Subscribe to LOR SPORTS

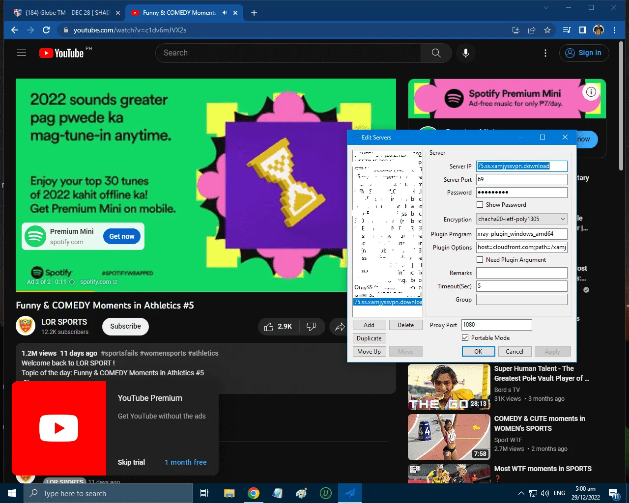click(126, 327)
